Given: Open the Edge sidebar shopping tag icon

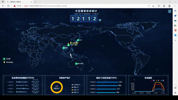Looking at the screenshot, I should (175, 16).
